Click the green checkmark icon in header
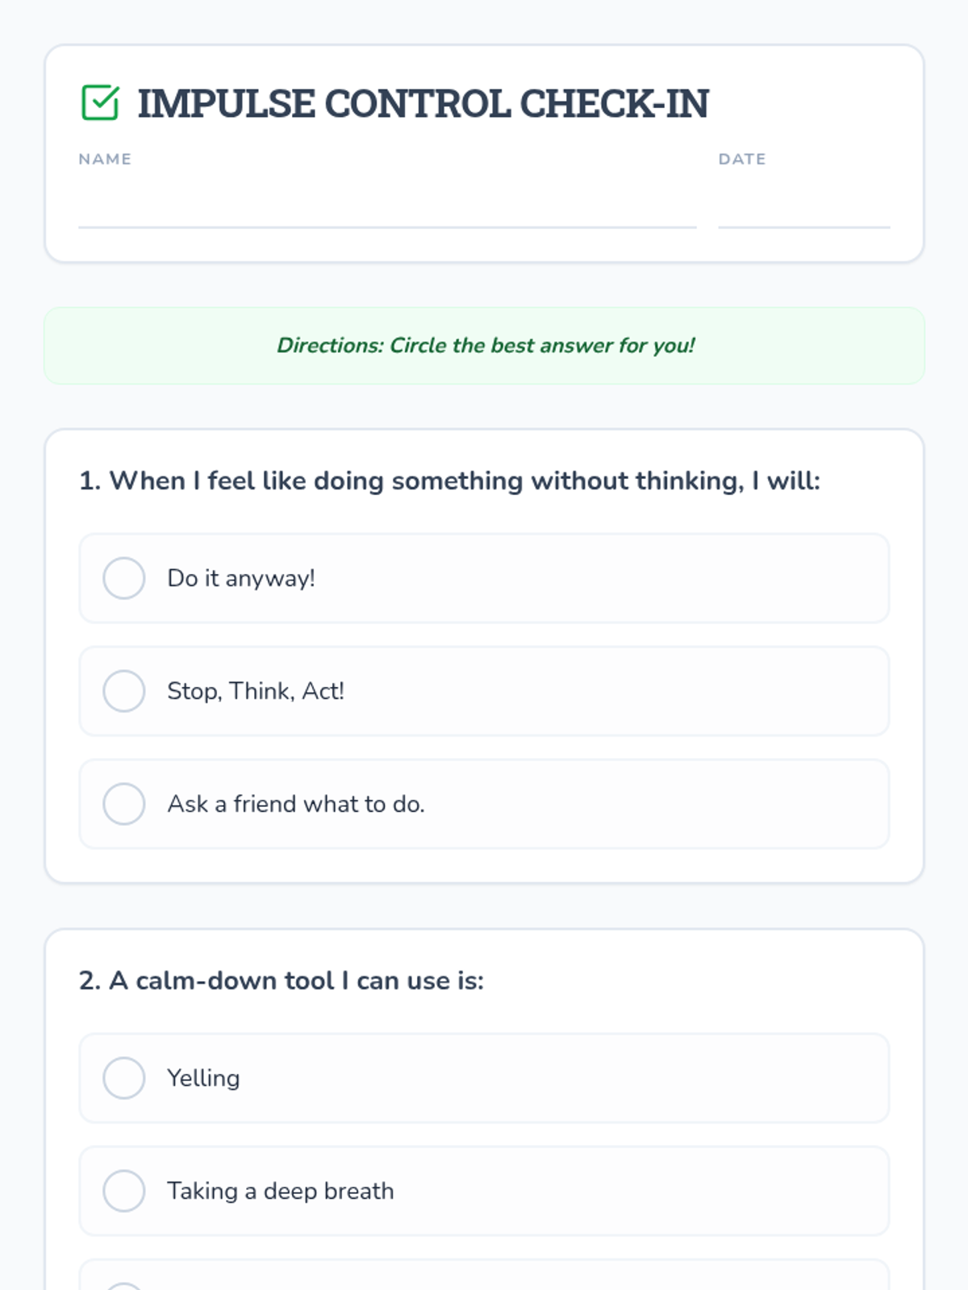Screen dimensions: 968x1290 point(100,103)
